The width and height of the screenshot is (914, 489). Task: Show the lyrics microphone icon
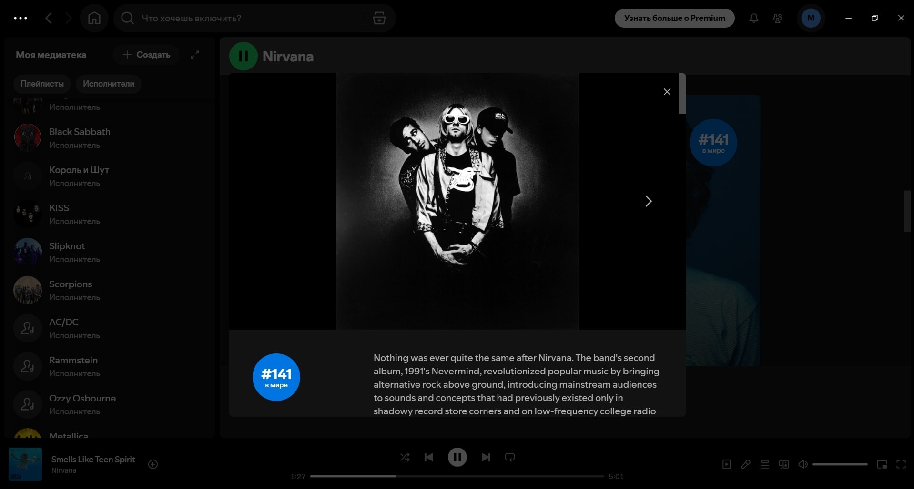[746, 464]
